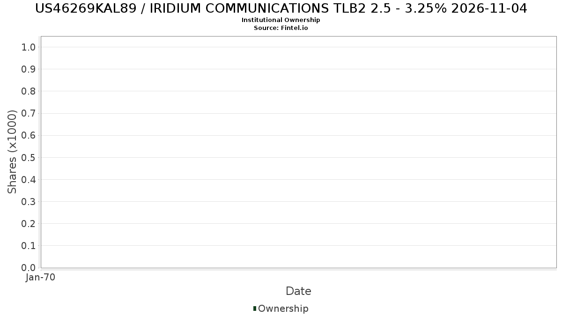The width and height of the screenshot is (562, 316).
Task: Click the 0.0 y-axis tick label
Action: (x=29, y=268)
